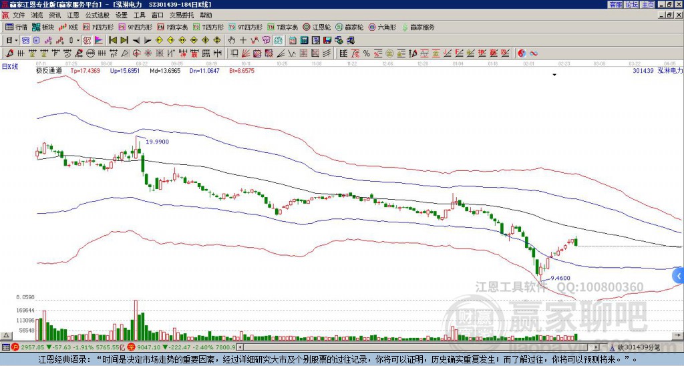Open the 资讯 menu
684x366 pixels.
pos(55,15)
